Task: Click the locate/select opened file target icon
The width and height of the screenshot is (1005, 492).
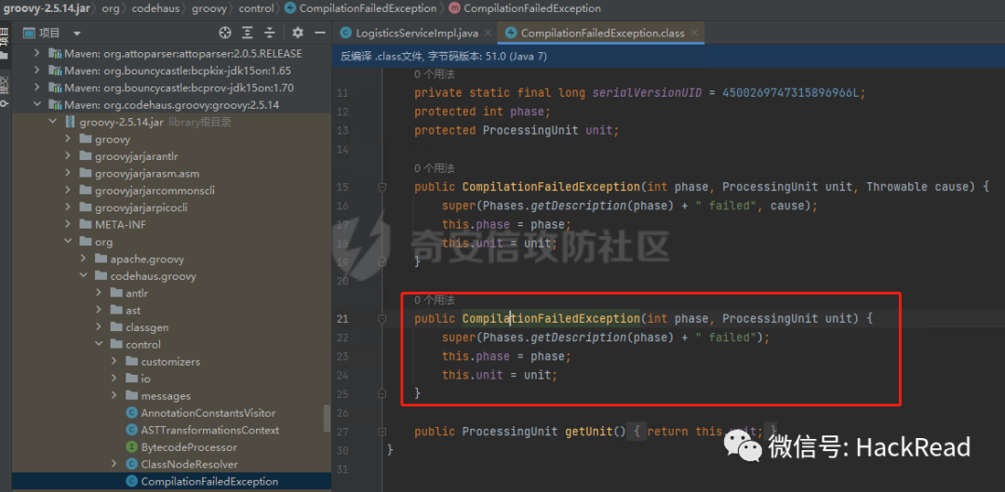Action: click(224, 33)
